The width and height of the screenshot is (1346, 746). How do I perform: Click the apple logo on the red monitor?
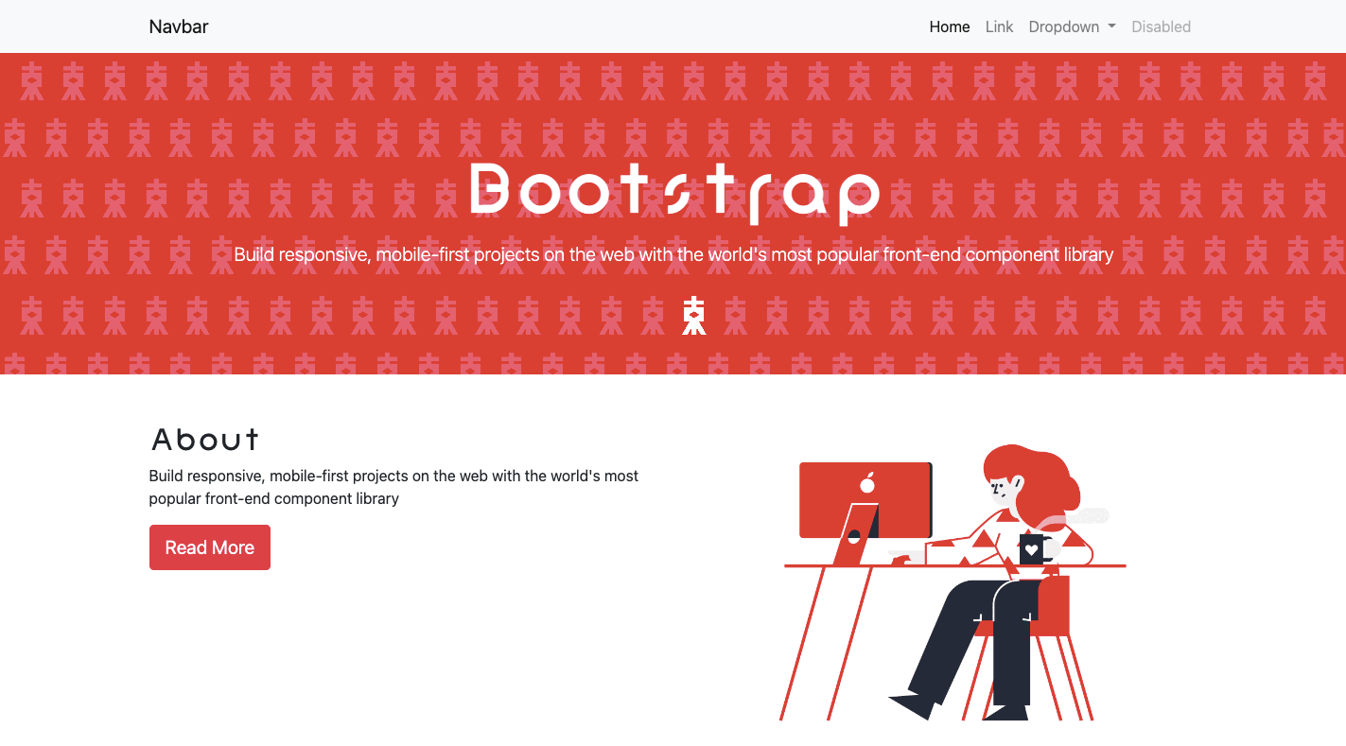[x=866, y=484]
